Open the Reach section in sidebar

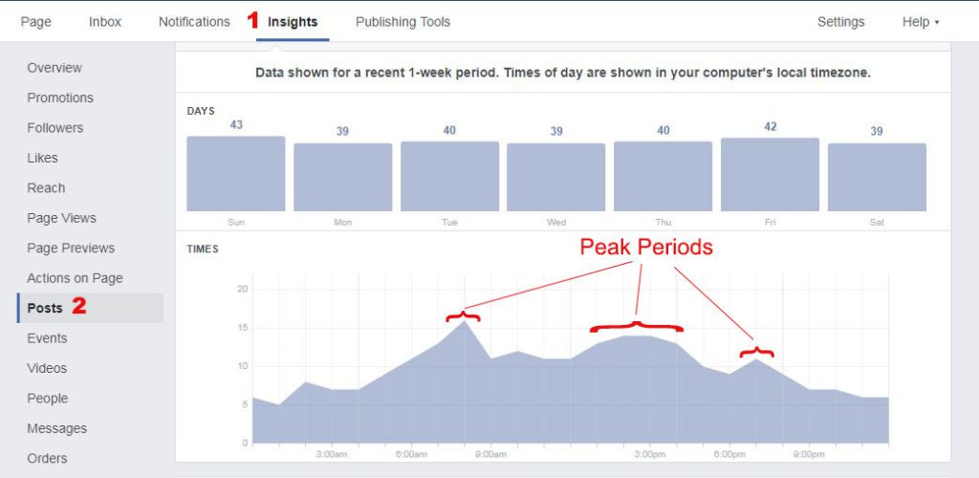(x=46, y=187)
